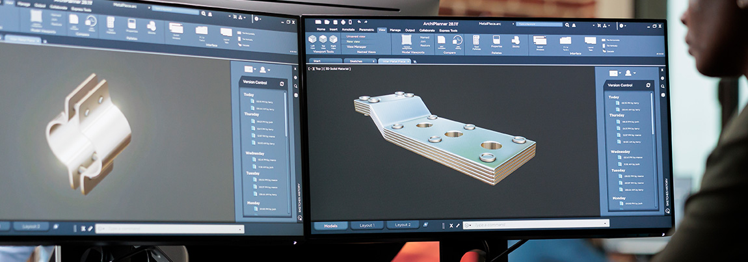The height and width of the screenshot is (262, 748).
Task: Select the Right View cube on right monitor
Action: click(x=333, y=39)
